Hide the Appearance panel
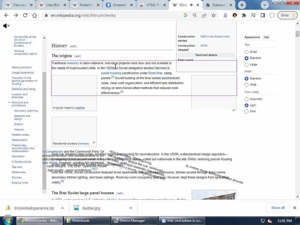The image size is (300, 225). pos(266,37)
